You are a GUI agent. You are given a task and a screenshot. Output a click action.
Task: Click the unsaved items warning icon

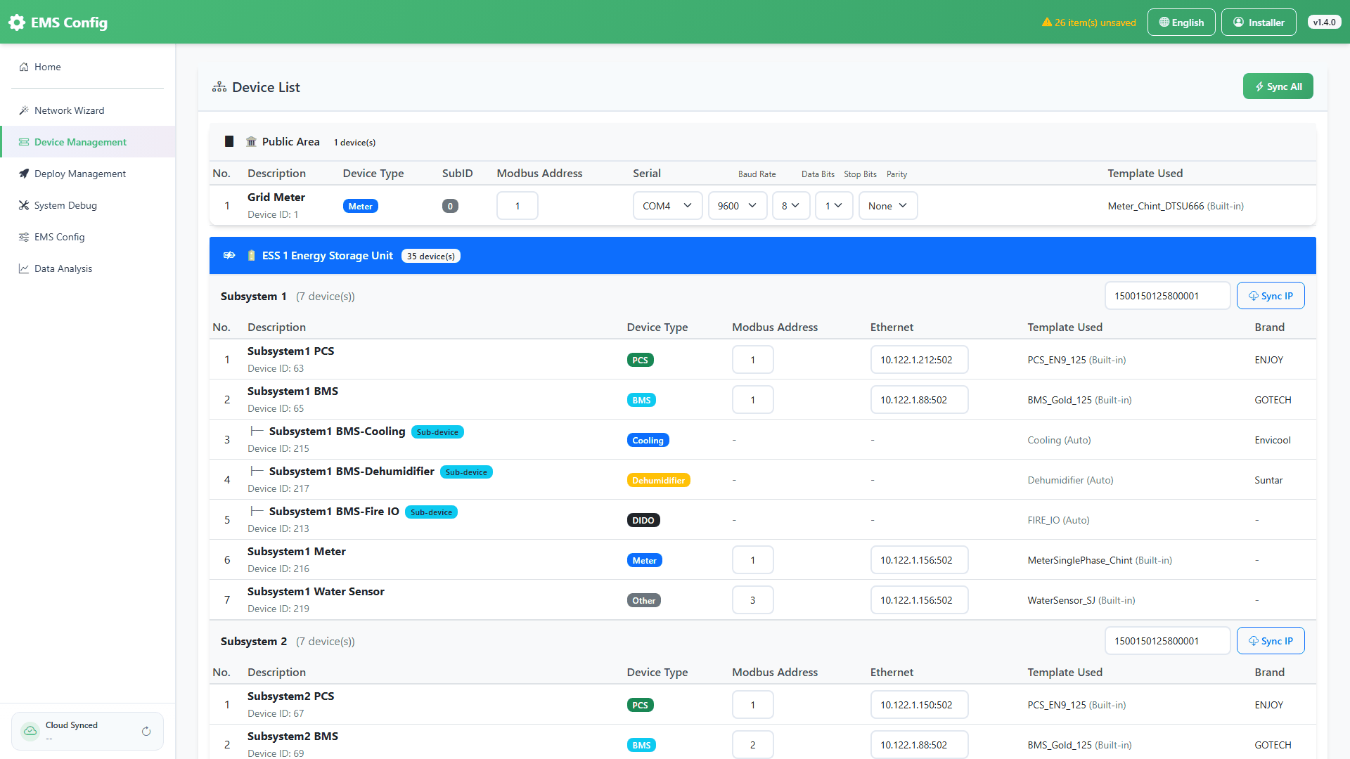1046,22
